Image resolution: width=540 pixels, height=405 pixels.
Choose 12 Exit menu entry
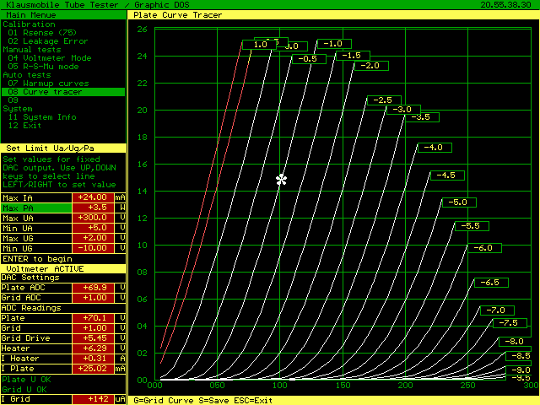24,126
